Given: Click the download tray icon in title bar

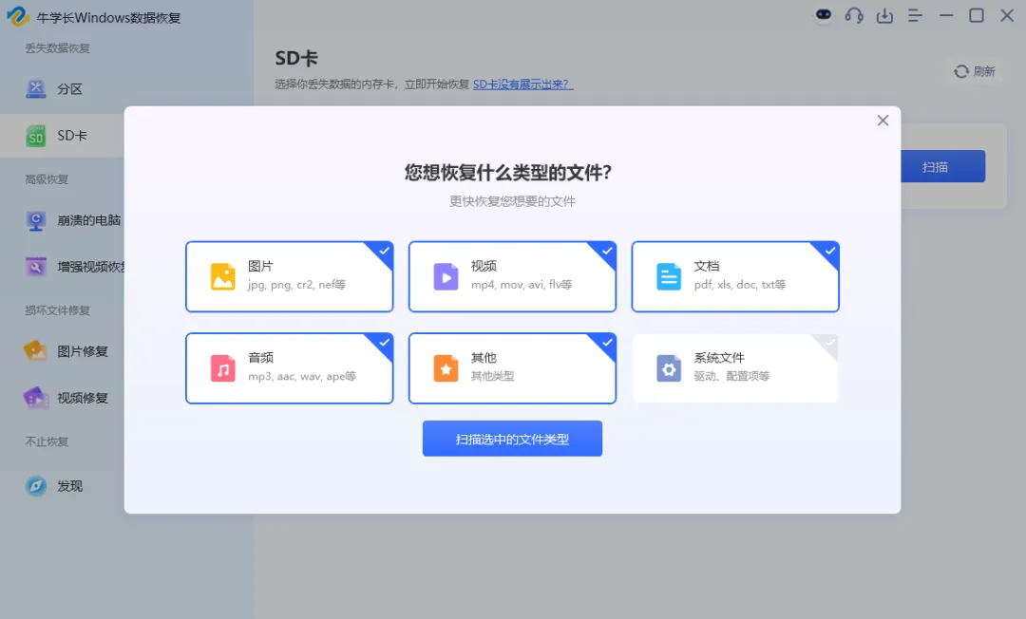Looking at the screenshot, I should click(x=884, y=15).
